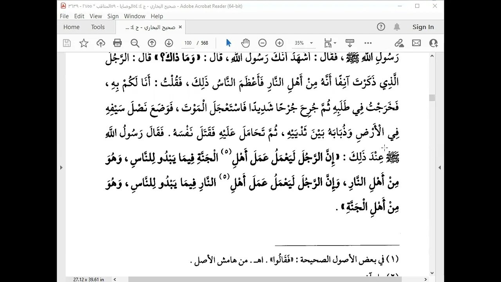Click the share link icon
Viewport: 501px width, 282px height.
pos(399,43)
